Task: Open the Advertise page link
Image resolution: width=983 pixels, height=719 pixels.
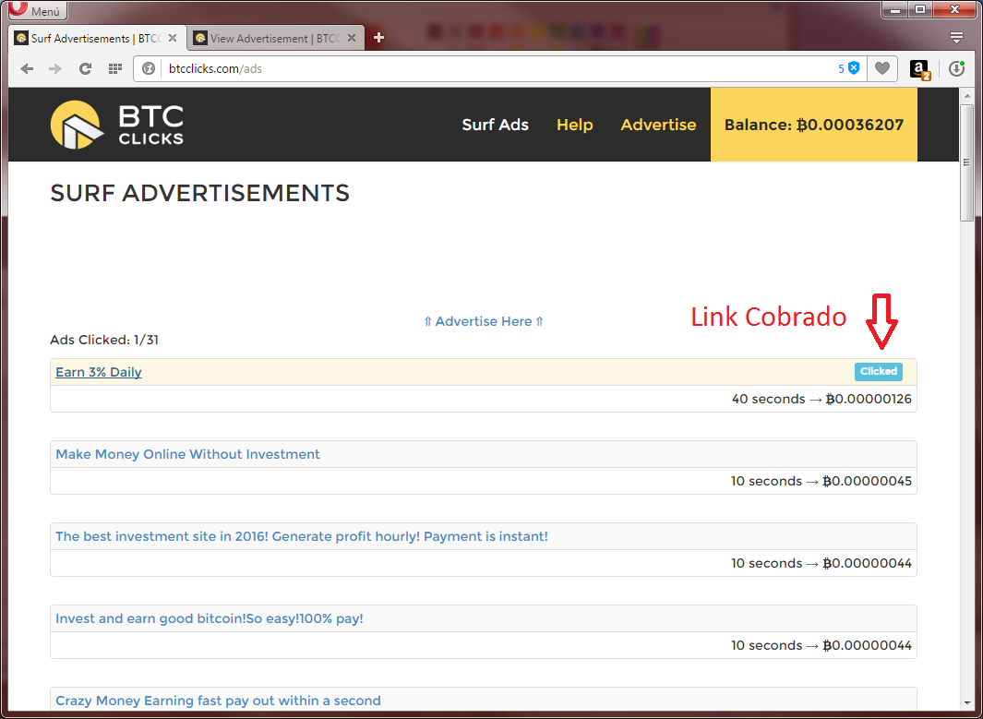Action: (x=658, y=125)
